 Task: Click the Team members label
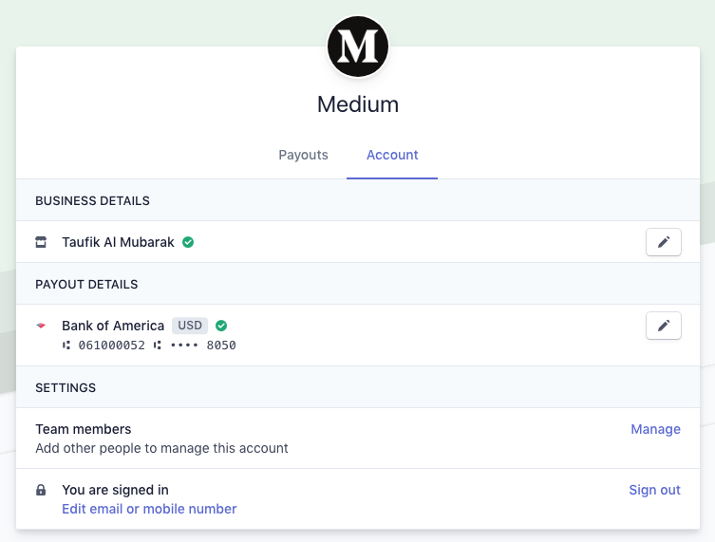(x=84, y=429)
